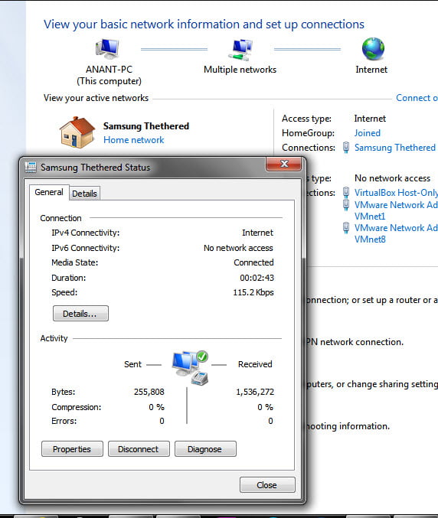
Task: Click the page heading about basic network information
Action: click(204, 24)
